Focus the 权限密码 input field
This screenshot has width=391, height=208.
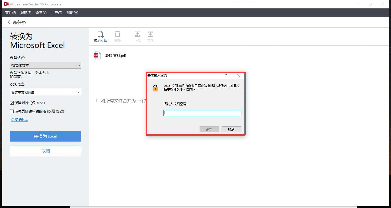tap(202, 113)
